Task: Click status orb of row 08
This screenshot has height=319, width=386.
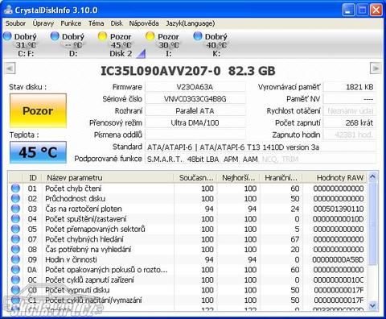Action: pyautogui.click(x=15, y=249)
